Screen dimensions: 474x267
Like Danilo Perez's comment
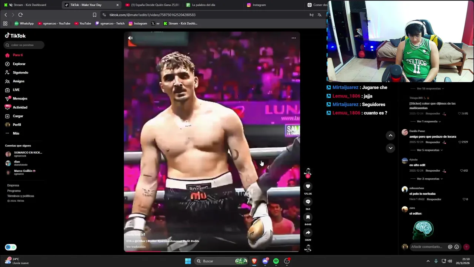tap(461, 142)
